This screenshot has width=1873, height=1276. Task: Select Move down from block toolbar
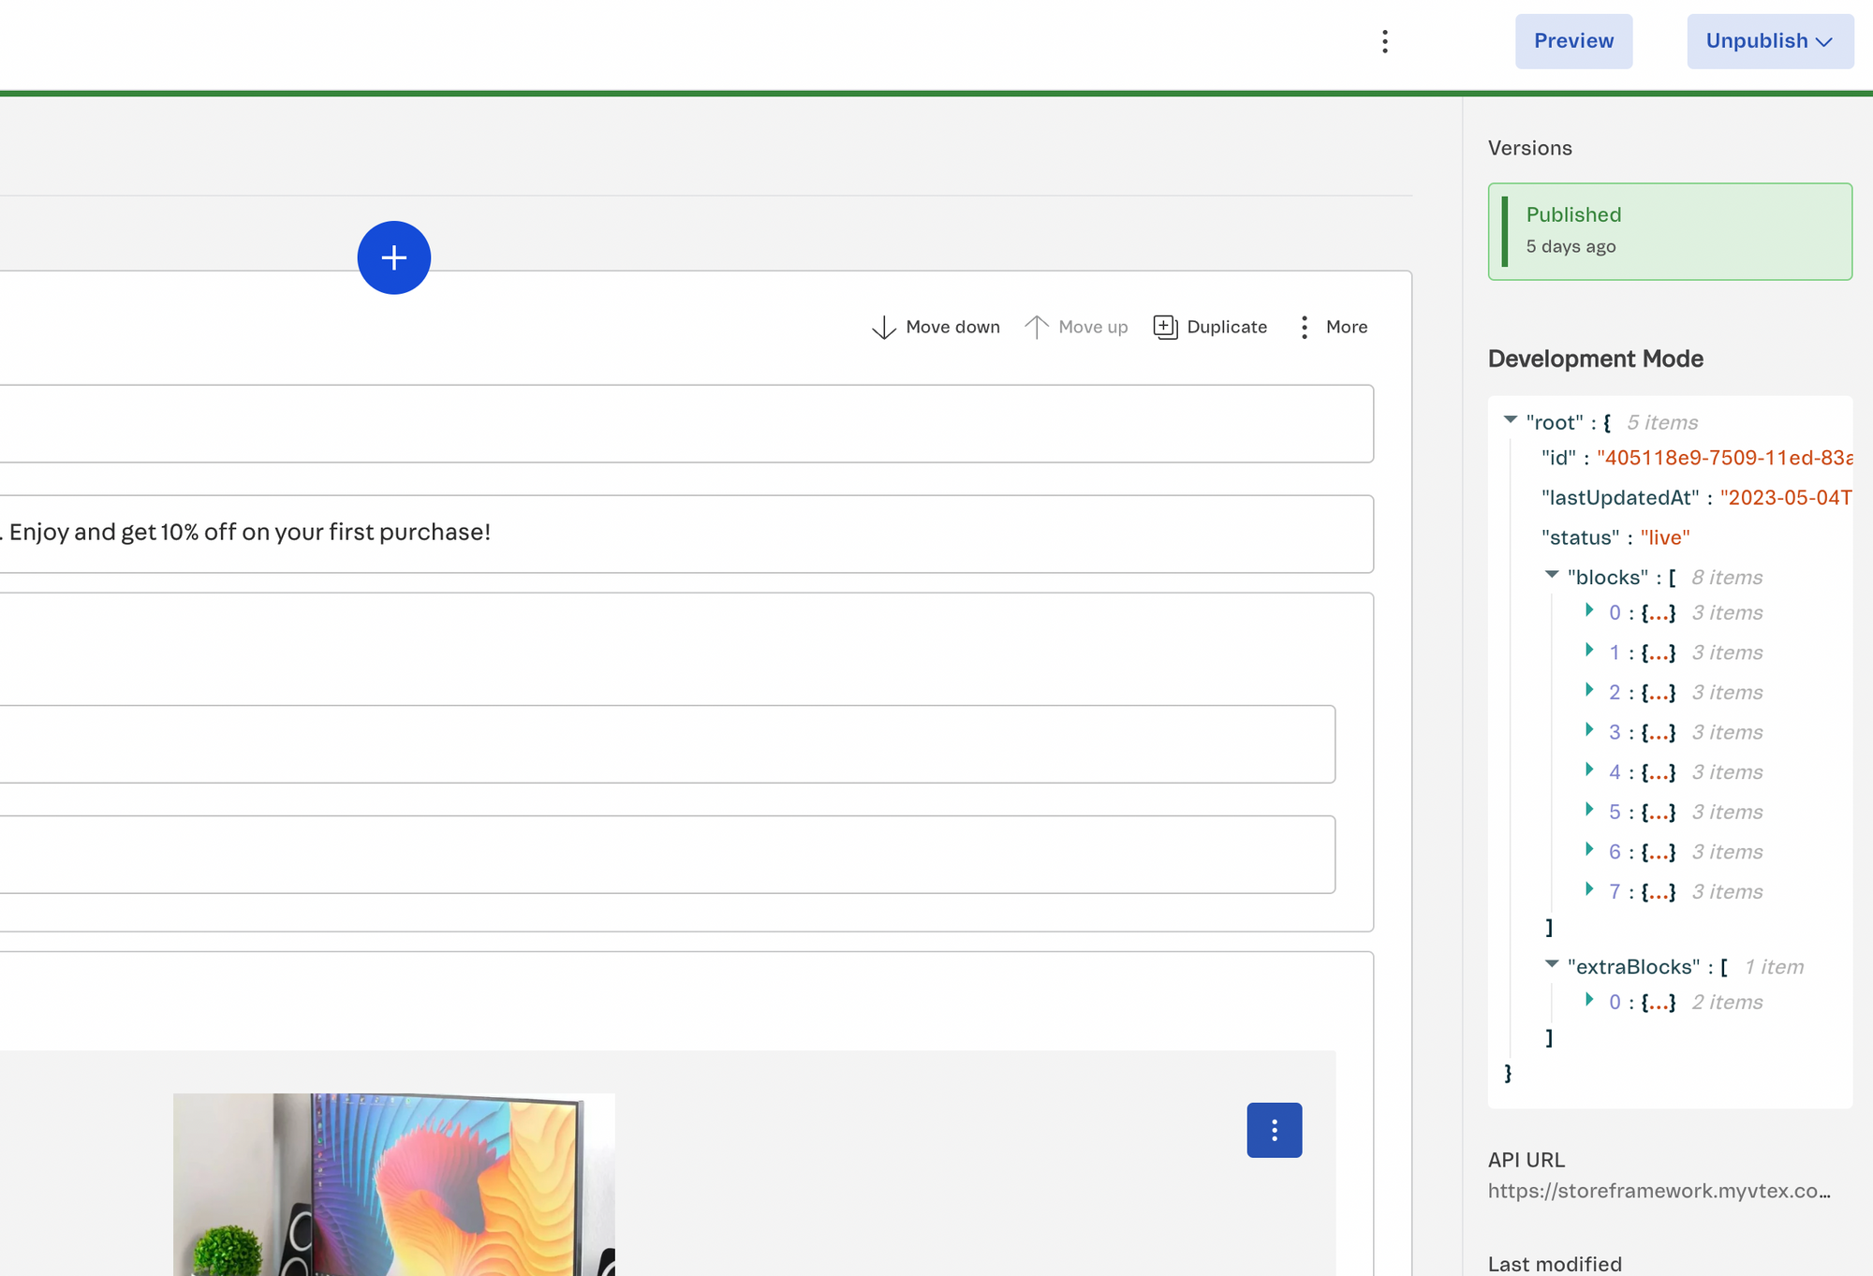934,326
